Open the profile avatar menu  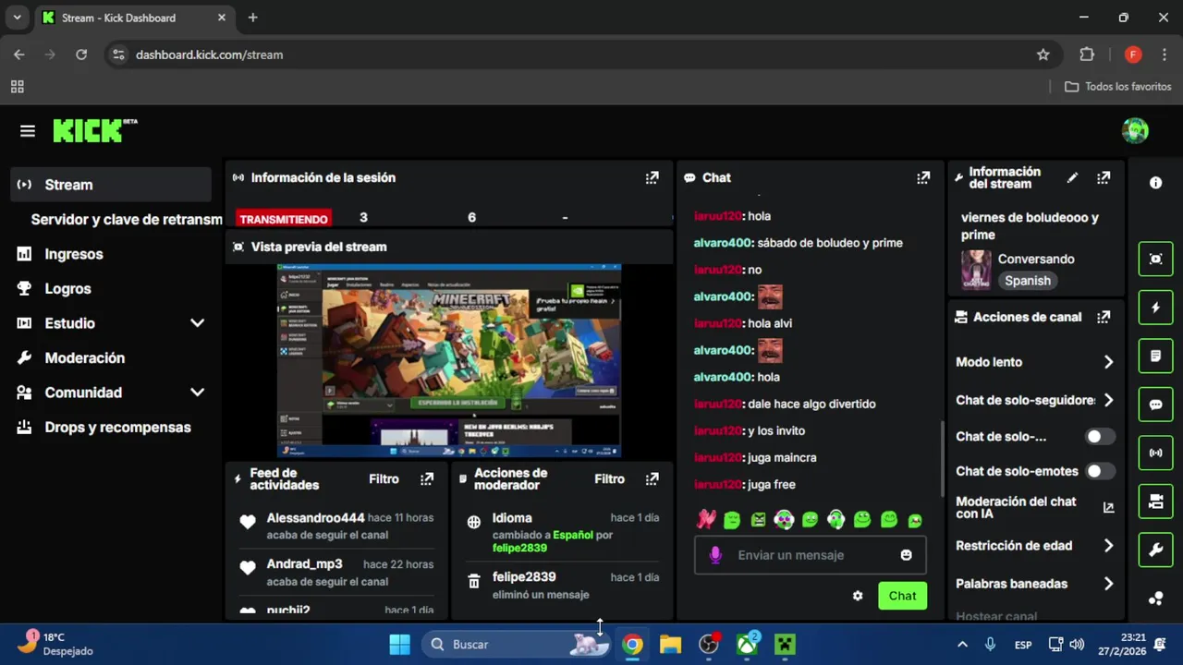1135,131
